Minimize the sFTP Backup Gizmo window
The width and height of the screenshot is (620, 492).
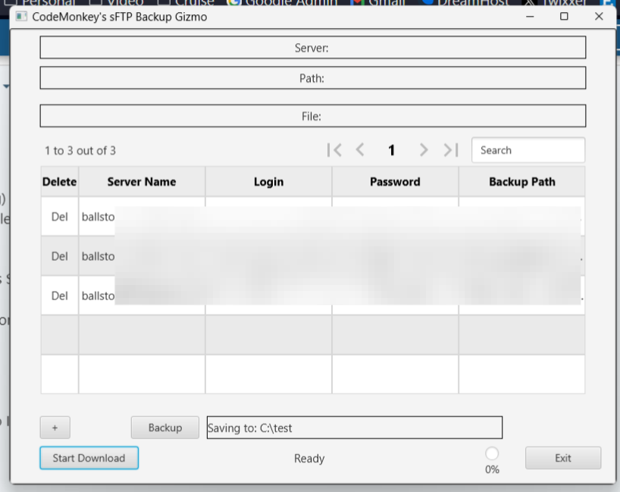click(530, 17)
